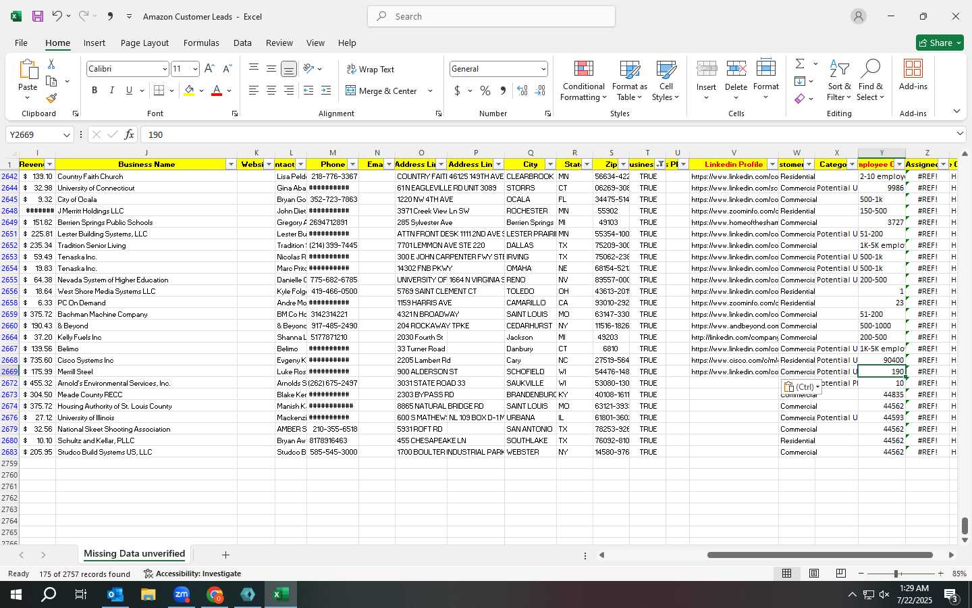This screenshot has width=972, height=608.
Task: Open the General number format dropdown
Action: (x=543, y=69)
